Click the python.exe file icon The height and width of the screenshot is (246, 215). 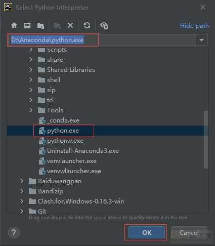pyautogui.click(x=42, y=131)
